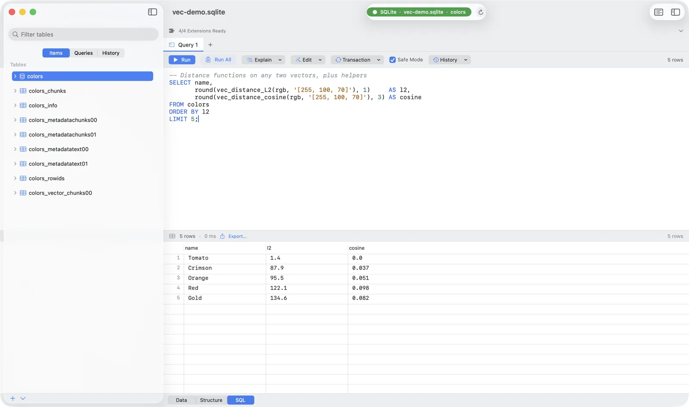Click the LIMIT 5 line in editor
This screenshot has width=689, height=407.
click(183, 119)
